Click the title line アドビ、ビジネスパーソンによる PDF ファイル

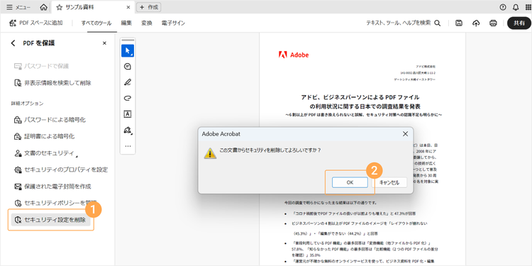[360, 97]
